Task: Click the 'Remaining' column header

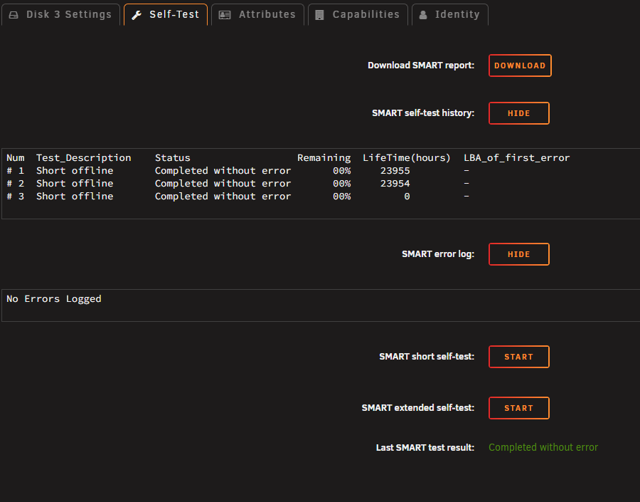Action: [x=324, y=158]
